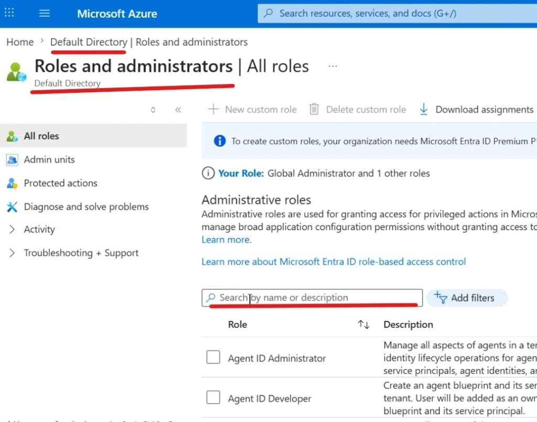This screenshot has width=537, height=422.
Task: Open Default Directory breadcrumb link
Action: [x=89, y=42]
